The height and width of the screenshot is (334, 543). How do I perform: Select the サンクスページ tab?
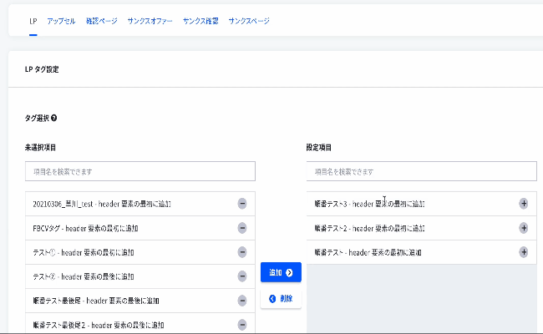coord(249,20)
